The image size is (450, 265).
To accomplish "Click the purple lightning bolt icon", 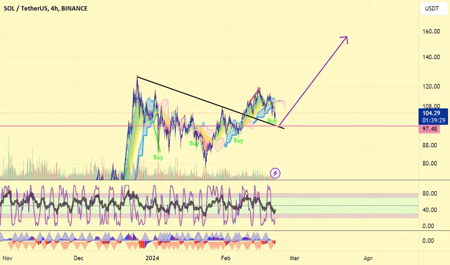I will tap(275, 173).
